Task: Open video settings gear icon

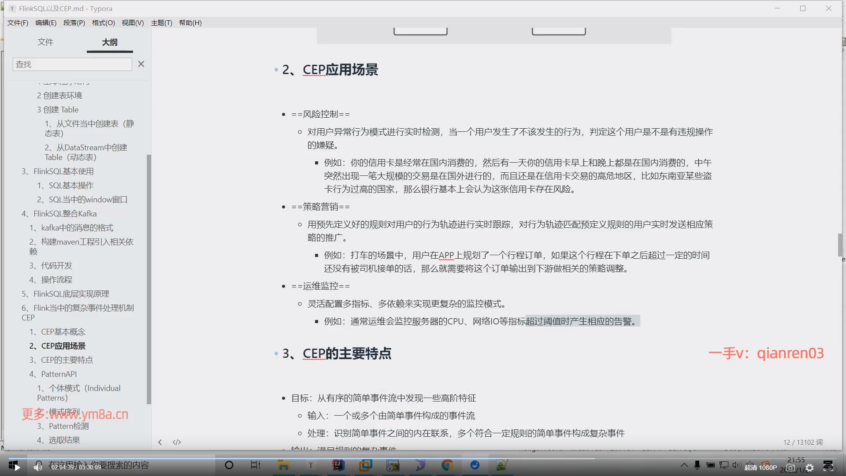Action: [x=809, y=468]
